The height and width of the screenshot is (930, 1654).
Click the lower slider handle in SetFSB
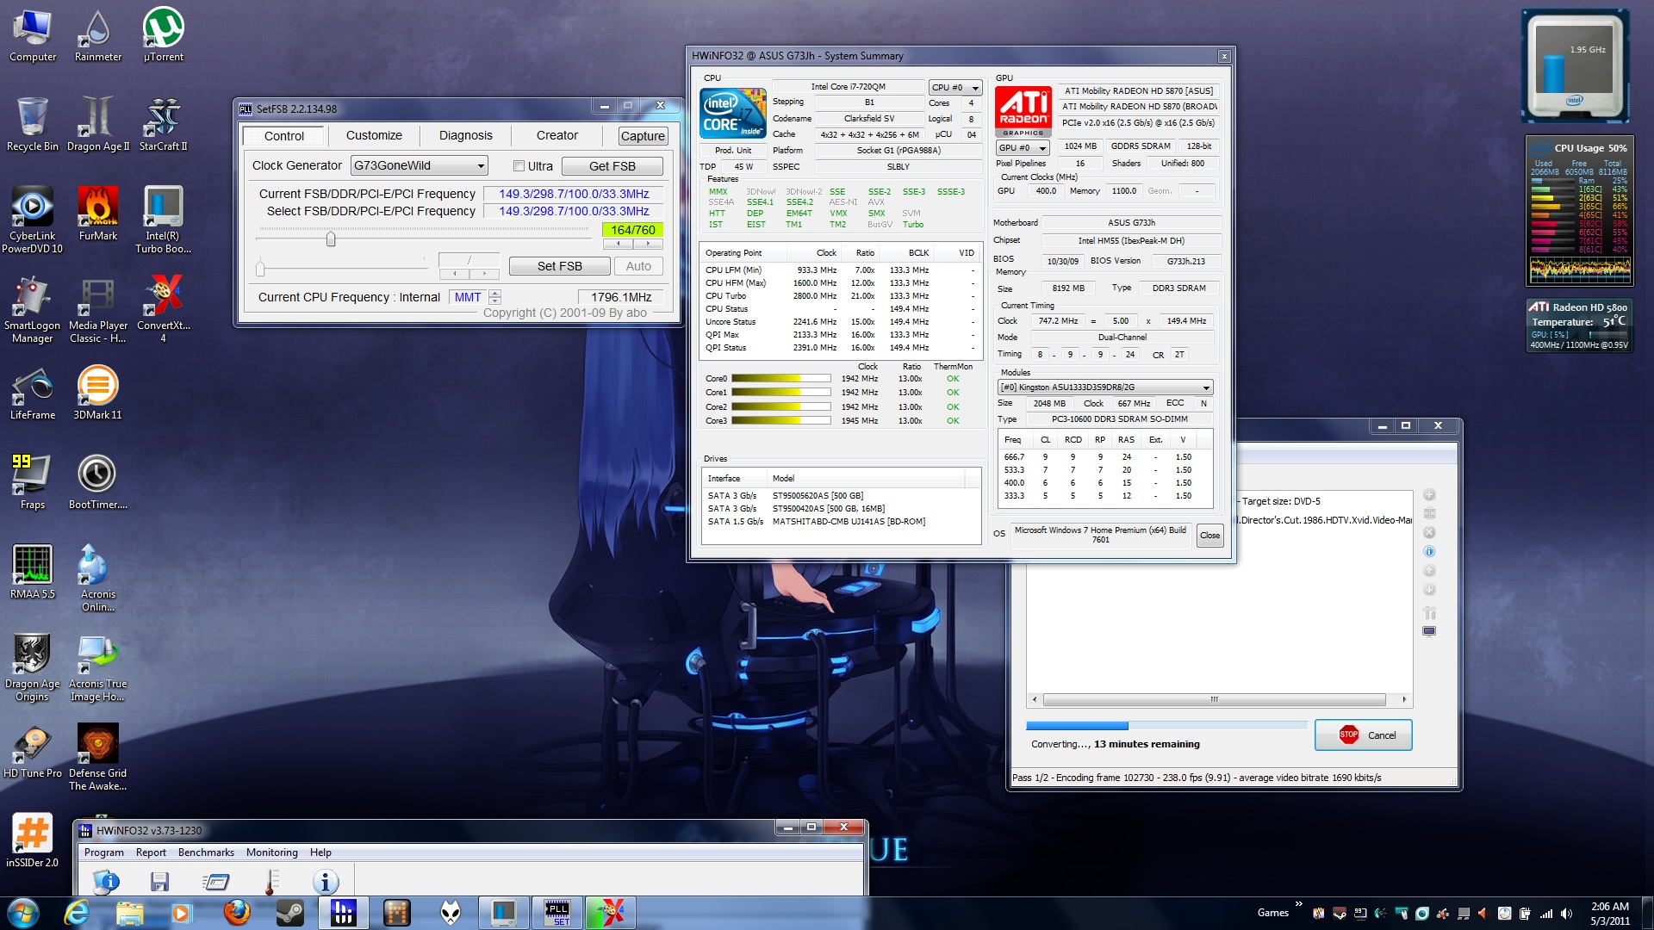[x=259, y=270]
